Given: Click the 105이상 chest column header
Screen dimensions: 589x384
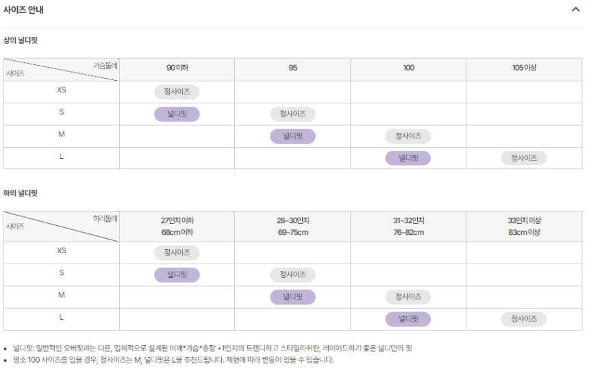Looking at the screenshot, I should (524, 68).
